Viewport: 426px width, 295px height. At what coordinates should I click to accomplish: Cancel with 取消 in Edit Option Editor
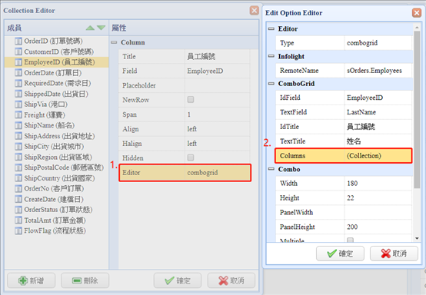pos(394,254)
